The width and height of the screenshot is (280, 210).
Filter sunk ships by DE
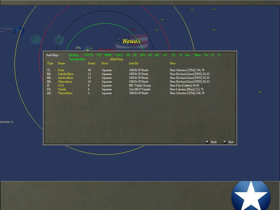(x=135, y=55)
